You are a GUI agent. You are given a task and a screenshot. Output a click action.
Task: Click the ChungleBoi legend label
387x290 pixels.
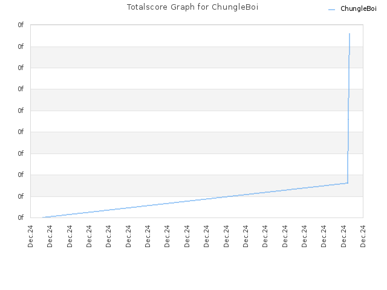click(359, 8)
